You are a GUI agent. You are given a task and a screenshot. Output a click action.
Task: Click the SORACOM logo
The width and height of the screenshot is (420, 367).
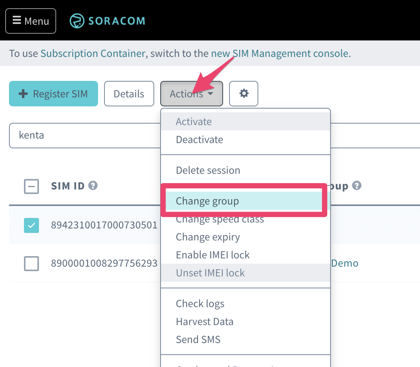[x=107, y=21]
